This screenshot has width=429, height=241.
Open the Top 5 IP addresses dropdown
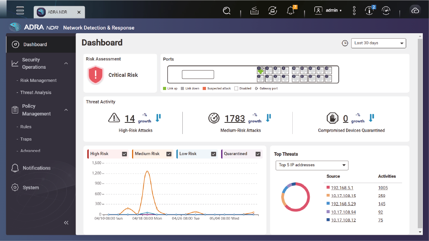pyautogui.click(x=312, y=165)
